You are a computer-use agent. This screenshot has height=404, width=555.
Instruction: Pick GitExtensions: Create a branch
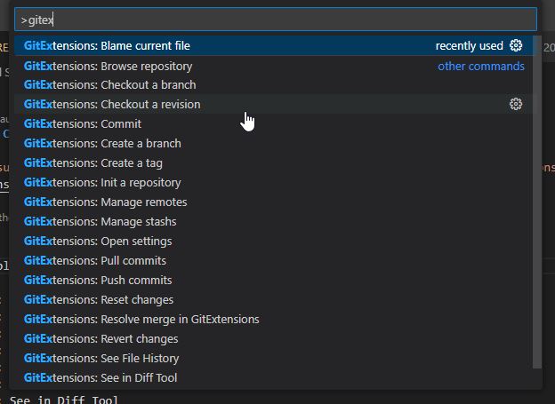(102, 144)
